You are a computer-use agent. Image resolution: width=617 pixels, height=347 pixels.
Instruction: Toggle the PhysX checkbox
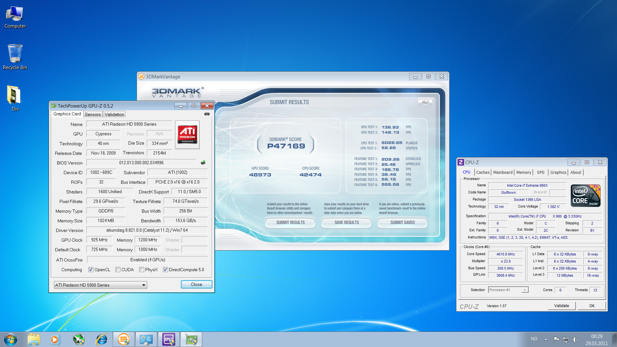pos(142,270)
